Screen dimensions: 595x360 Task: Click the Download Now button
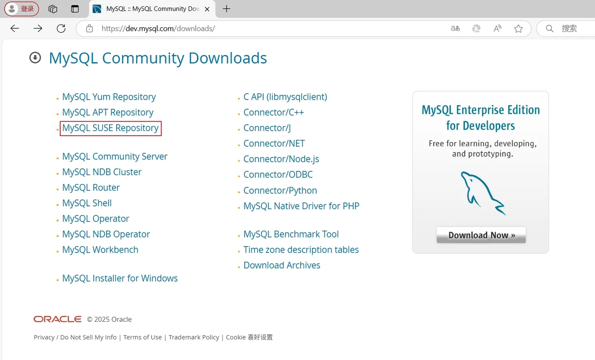481,235
